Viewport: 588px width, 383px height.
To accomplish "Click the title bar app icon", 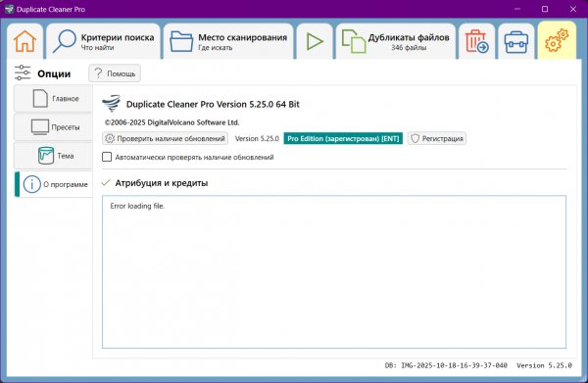I will click(9, 9).
